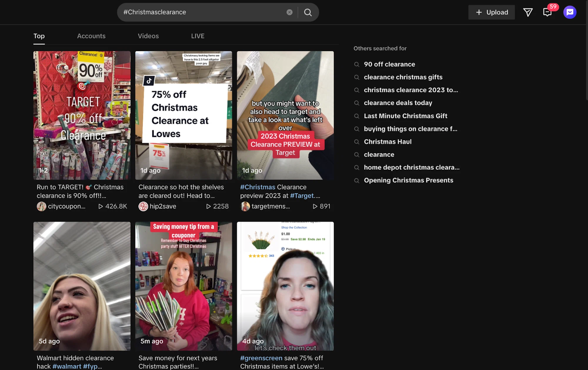Select suggestion 'home depot christmas cleara...'
The image size is (588, 370).
click(x=412, y=168)
